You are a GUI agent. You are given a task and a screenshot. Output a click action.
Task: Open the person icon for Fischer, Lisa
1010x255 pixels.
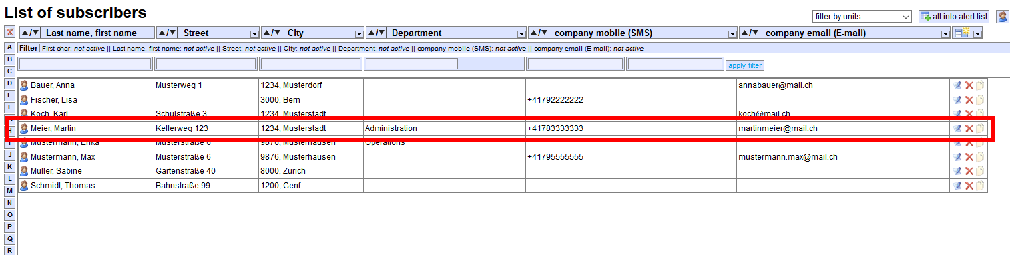(24, 100)
